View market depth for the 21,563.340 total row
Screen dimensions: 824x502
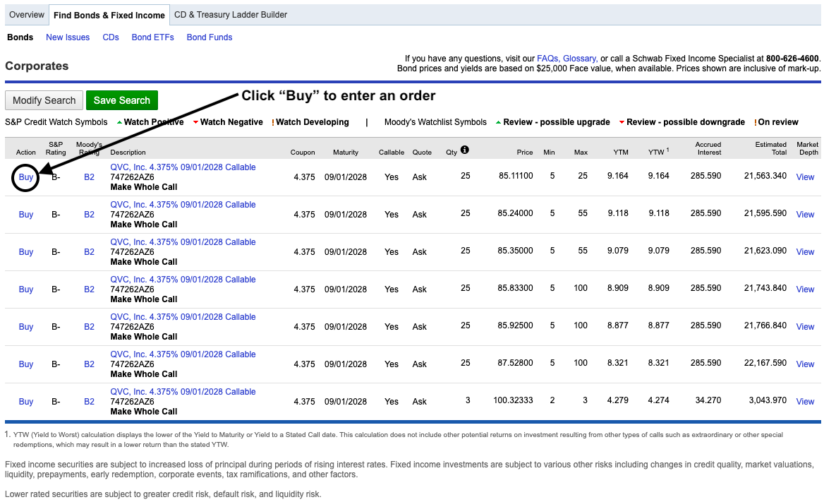tap(805, 177)
